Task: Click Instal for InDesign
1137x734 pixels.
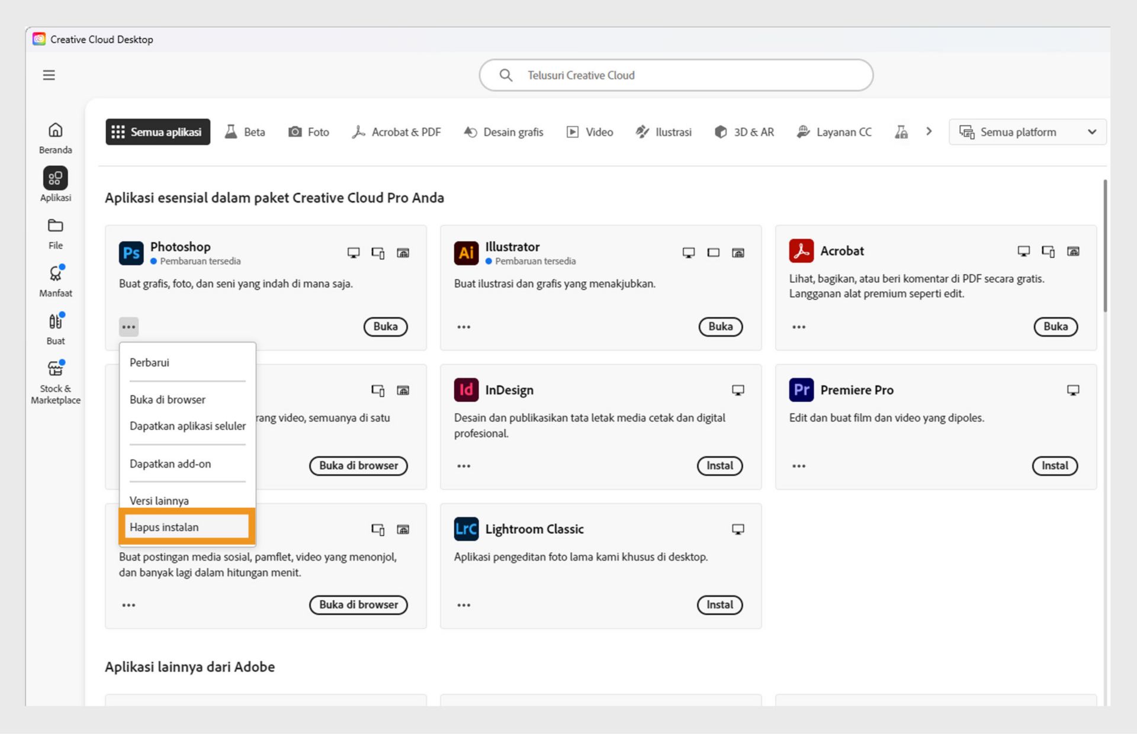Action: point(720,466)
